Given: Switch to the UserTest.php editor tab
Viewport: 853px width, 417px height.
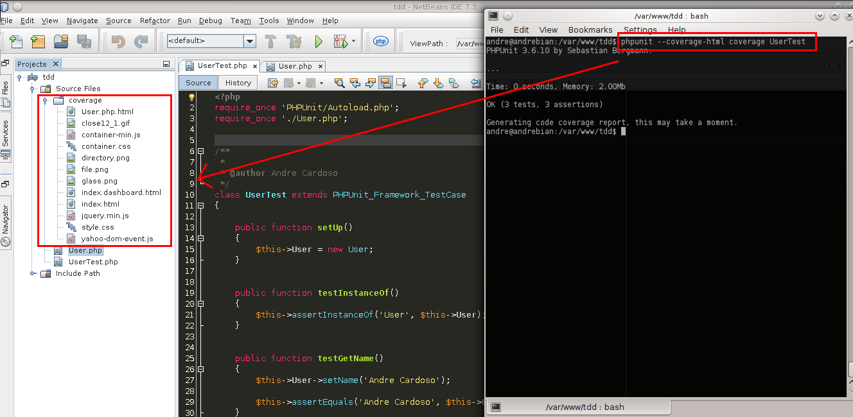Looking at the screenshot, I should (222, 65).
